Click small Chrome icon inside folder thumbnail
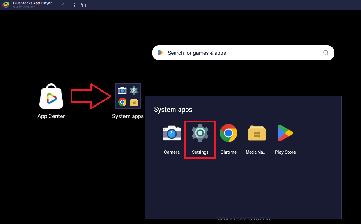Viewport: 361px width, 224px height. tap(122, 102)
